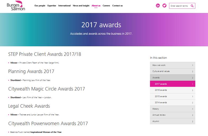
Task: Open the Our people menu
Action: coord(40,6)
